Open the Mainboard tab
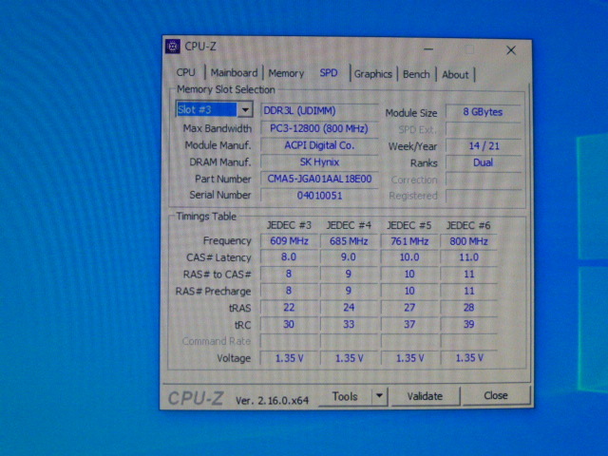 pyautogui.click(x=234, y=73)
